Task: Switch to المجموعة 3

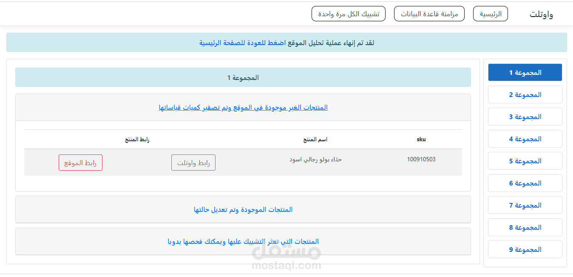Action: tap(525, 117)
